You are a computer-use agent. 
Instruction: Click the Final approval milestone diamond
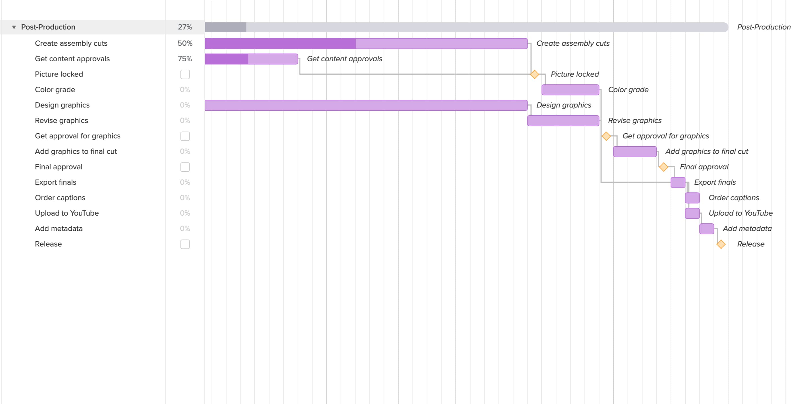tap(664, 167)
